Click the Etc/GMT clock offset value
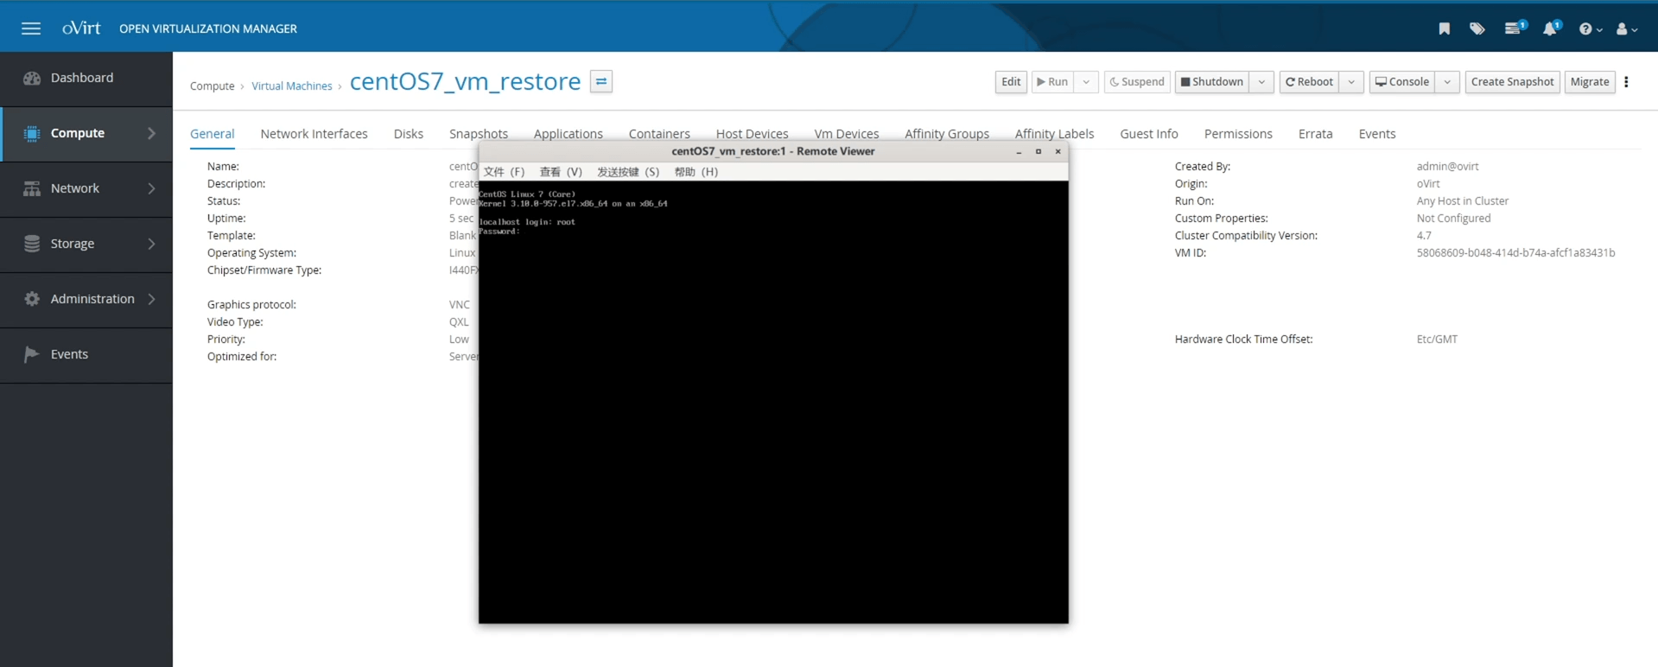 click(1437, 340)
